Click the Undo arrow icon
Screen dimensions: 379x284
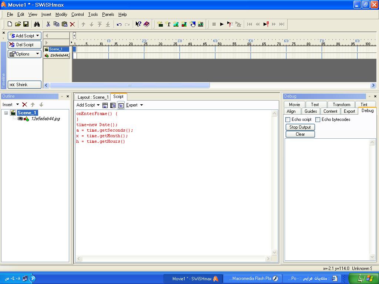tap(119, 24)
